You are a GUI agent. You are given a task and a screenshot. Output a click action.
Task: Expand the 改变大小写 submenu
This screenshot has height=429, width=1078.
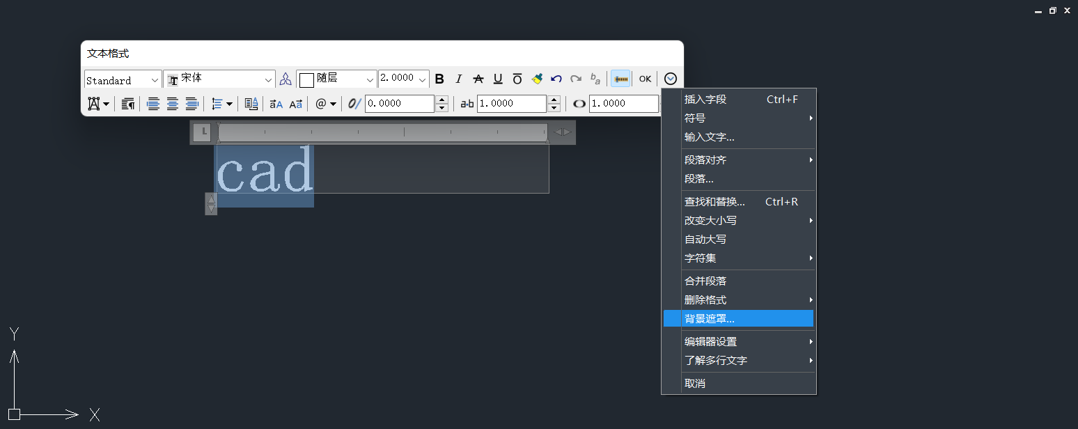point(739,221)
